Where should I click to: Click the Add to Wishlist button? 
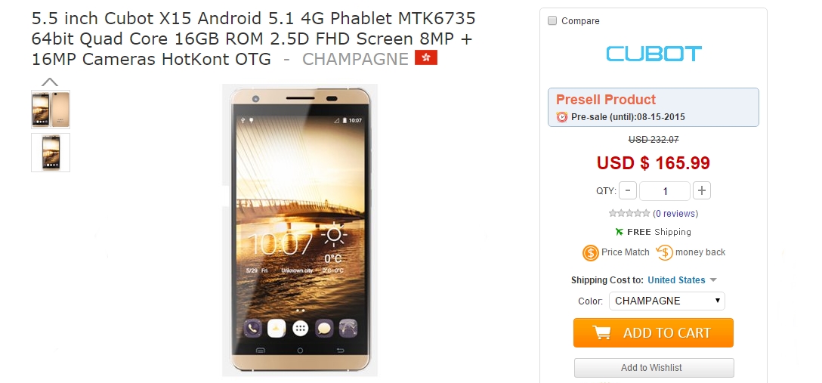[x=654, y=368]
